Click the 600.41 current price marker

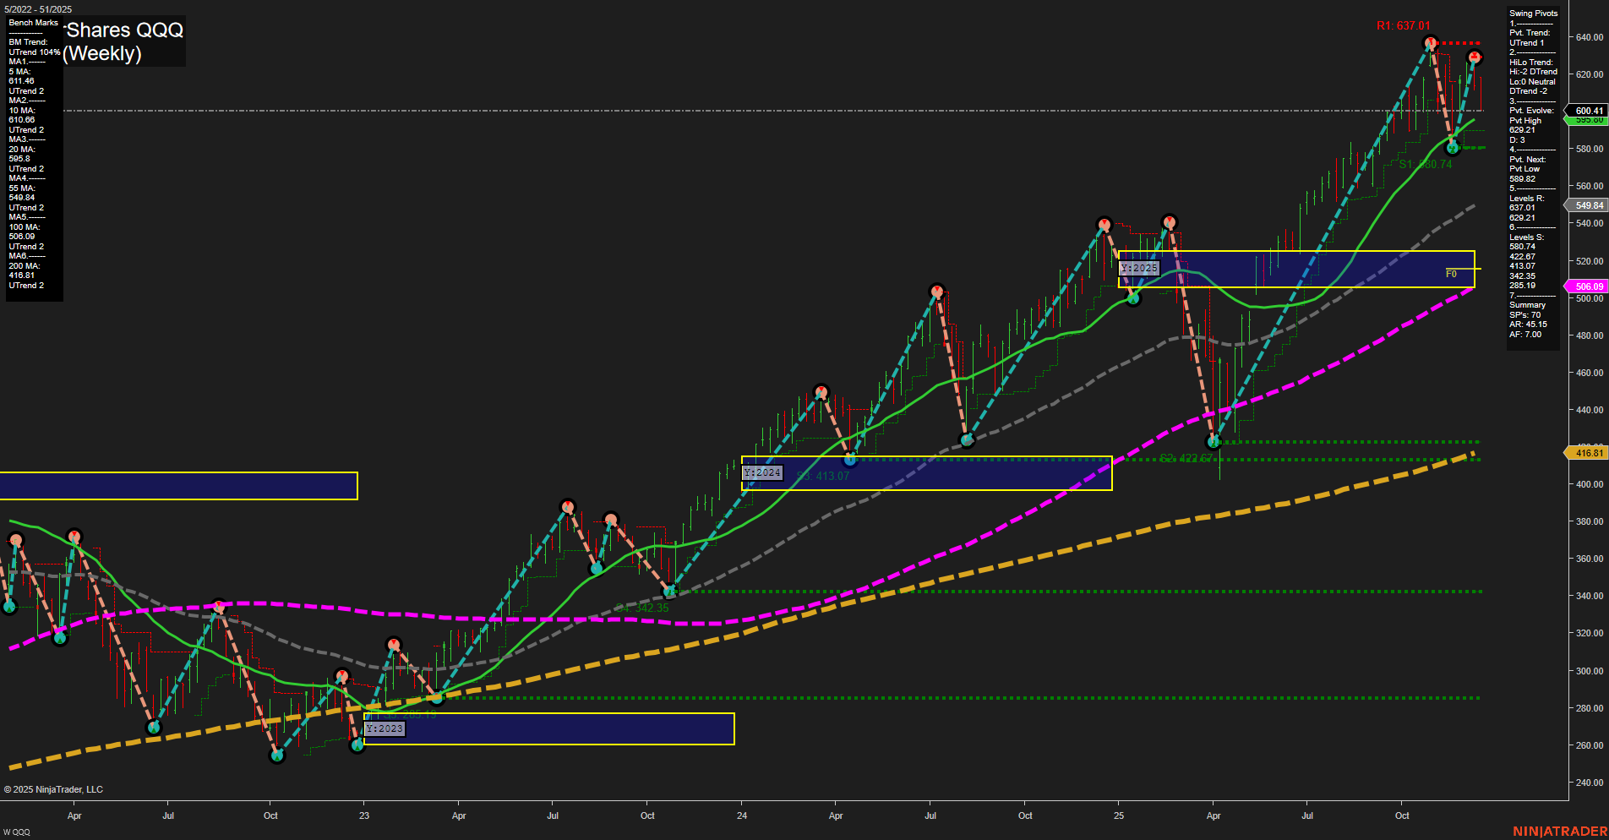point(1588,111)
